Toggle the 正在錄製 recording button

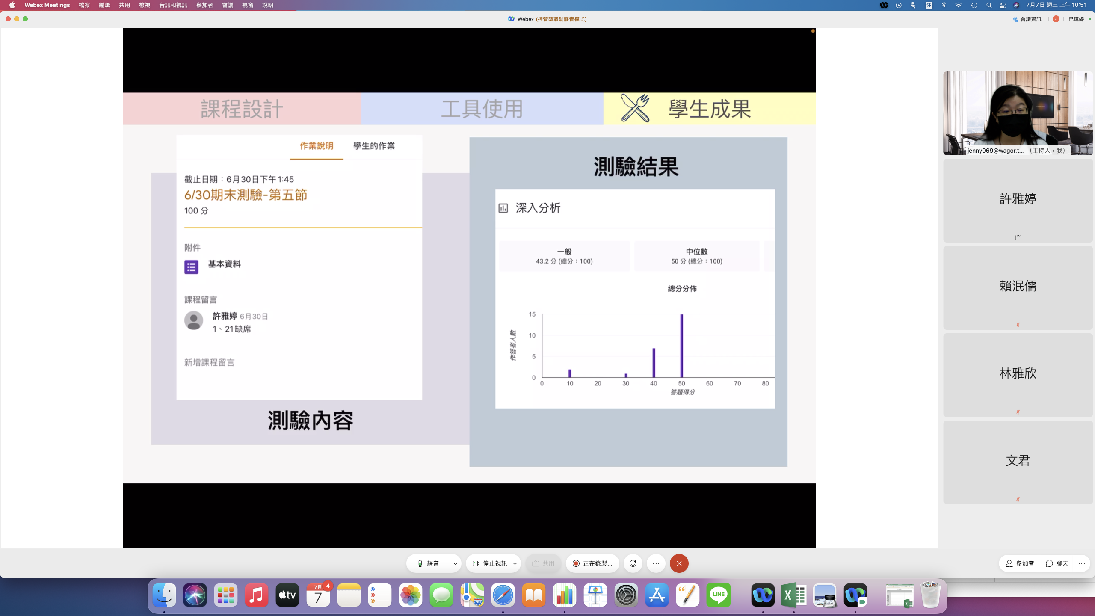[592, 563]
